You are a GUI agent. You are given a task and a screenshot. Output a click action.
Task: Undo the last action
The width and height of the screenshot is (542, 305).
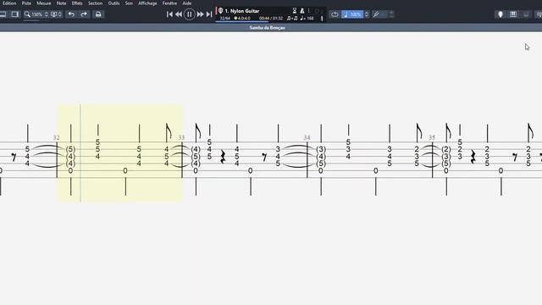tap(71, 14)
